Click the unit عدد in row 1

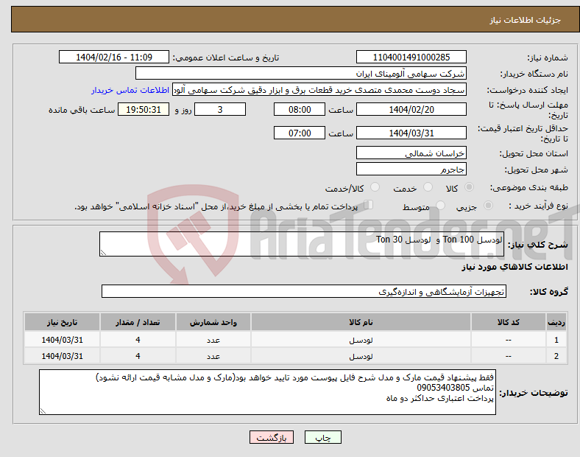point(213,340)
